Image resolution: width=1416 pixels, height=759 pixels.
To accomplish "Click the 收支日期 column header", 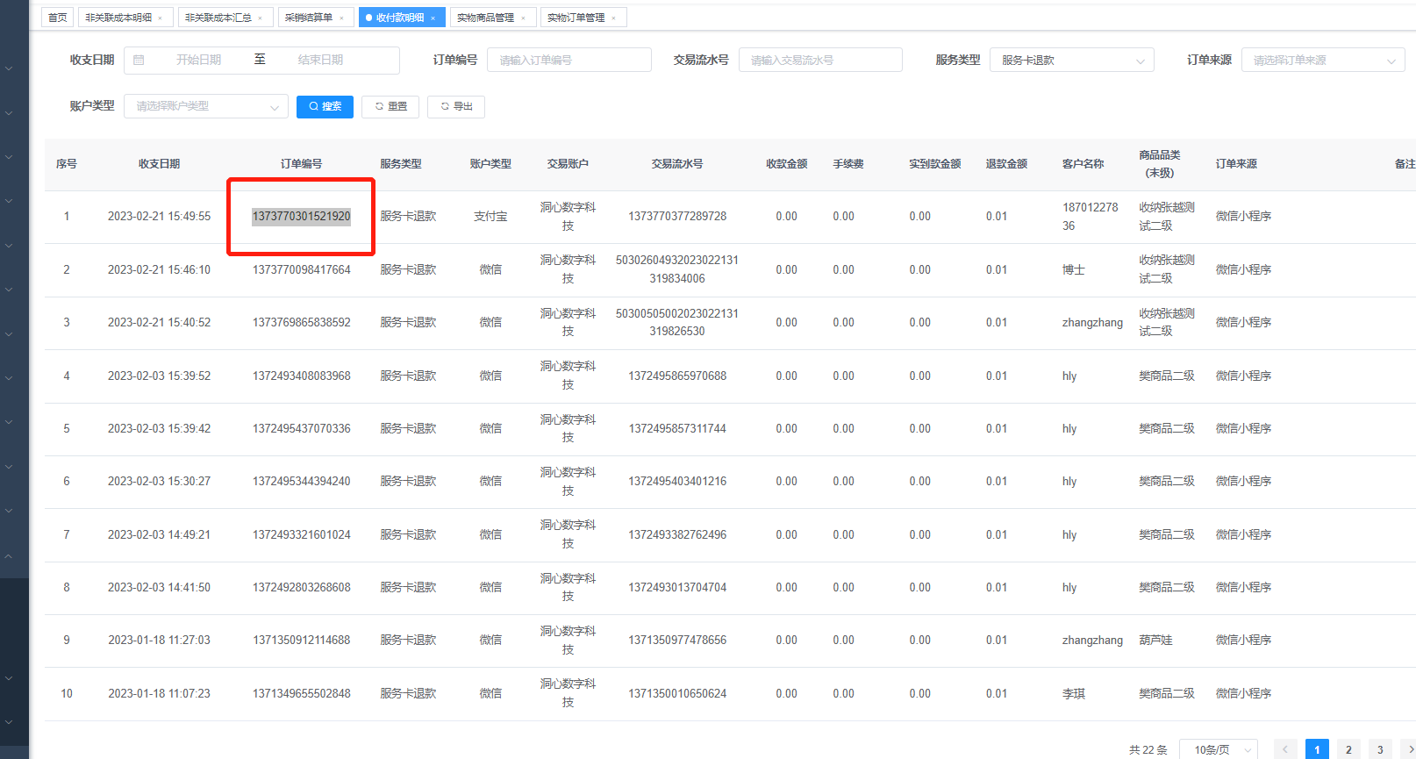I will [x=159, y=164].
